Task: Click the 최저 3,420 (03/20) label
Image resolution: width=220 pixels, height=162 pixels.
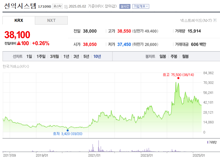Action: pos(68,134)
